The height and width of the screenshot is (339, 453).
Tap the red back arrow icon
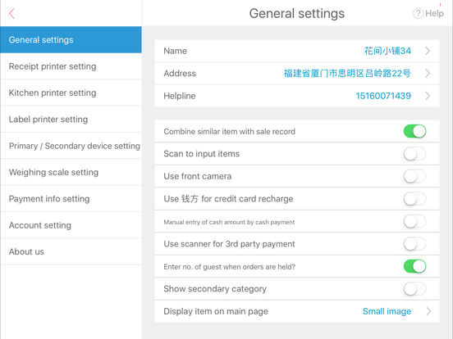point(11,13)
